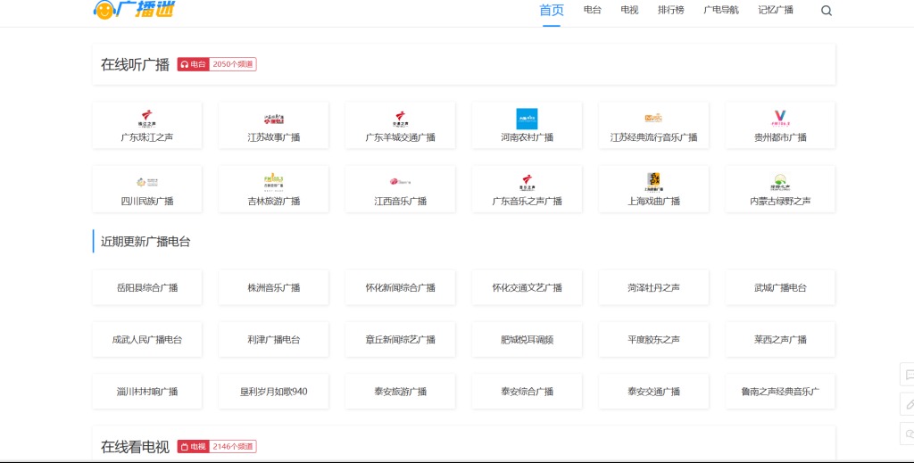Image resolution: width=914 pixels, height=463 pixels.
Task: Open the 上海戏曲广播 logo
Action: pos(653,182)
